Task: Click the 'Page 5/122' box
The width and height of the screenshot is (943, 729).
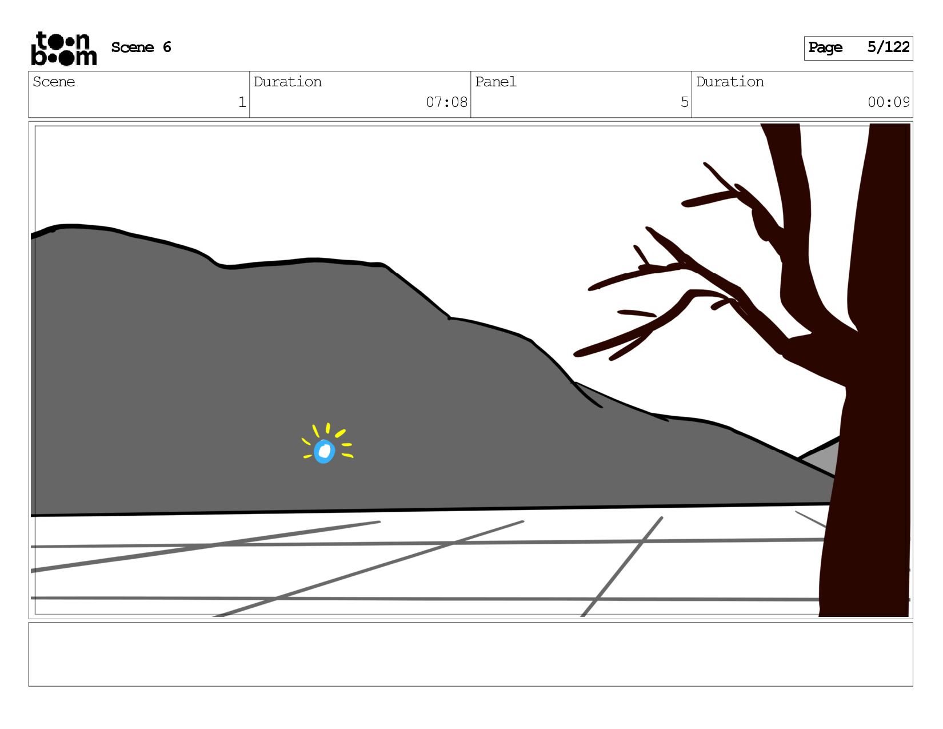Action: coord(858,48)
